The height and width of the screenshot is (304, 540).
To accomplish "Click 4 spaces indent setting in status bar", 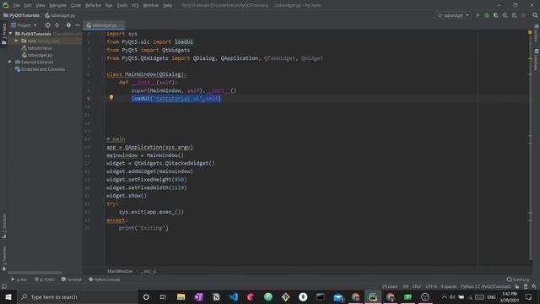I will pyautogui.click(x=449, y=286).
